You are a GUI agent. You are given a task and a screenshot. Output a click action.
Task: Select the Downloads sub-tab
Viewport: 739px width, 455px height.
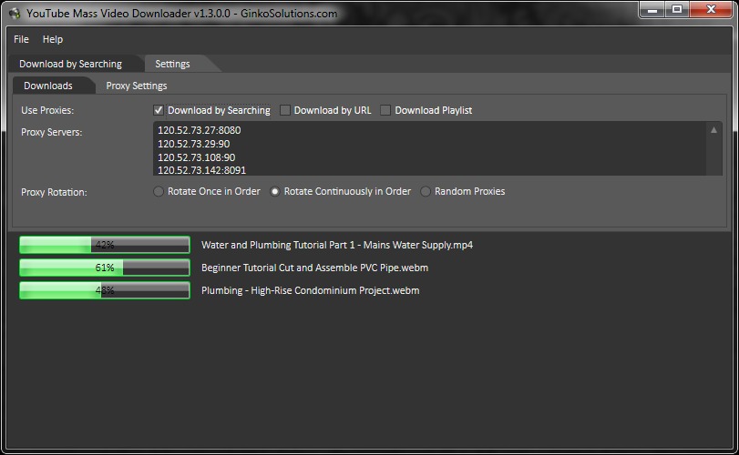click(x=48, y=86)
